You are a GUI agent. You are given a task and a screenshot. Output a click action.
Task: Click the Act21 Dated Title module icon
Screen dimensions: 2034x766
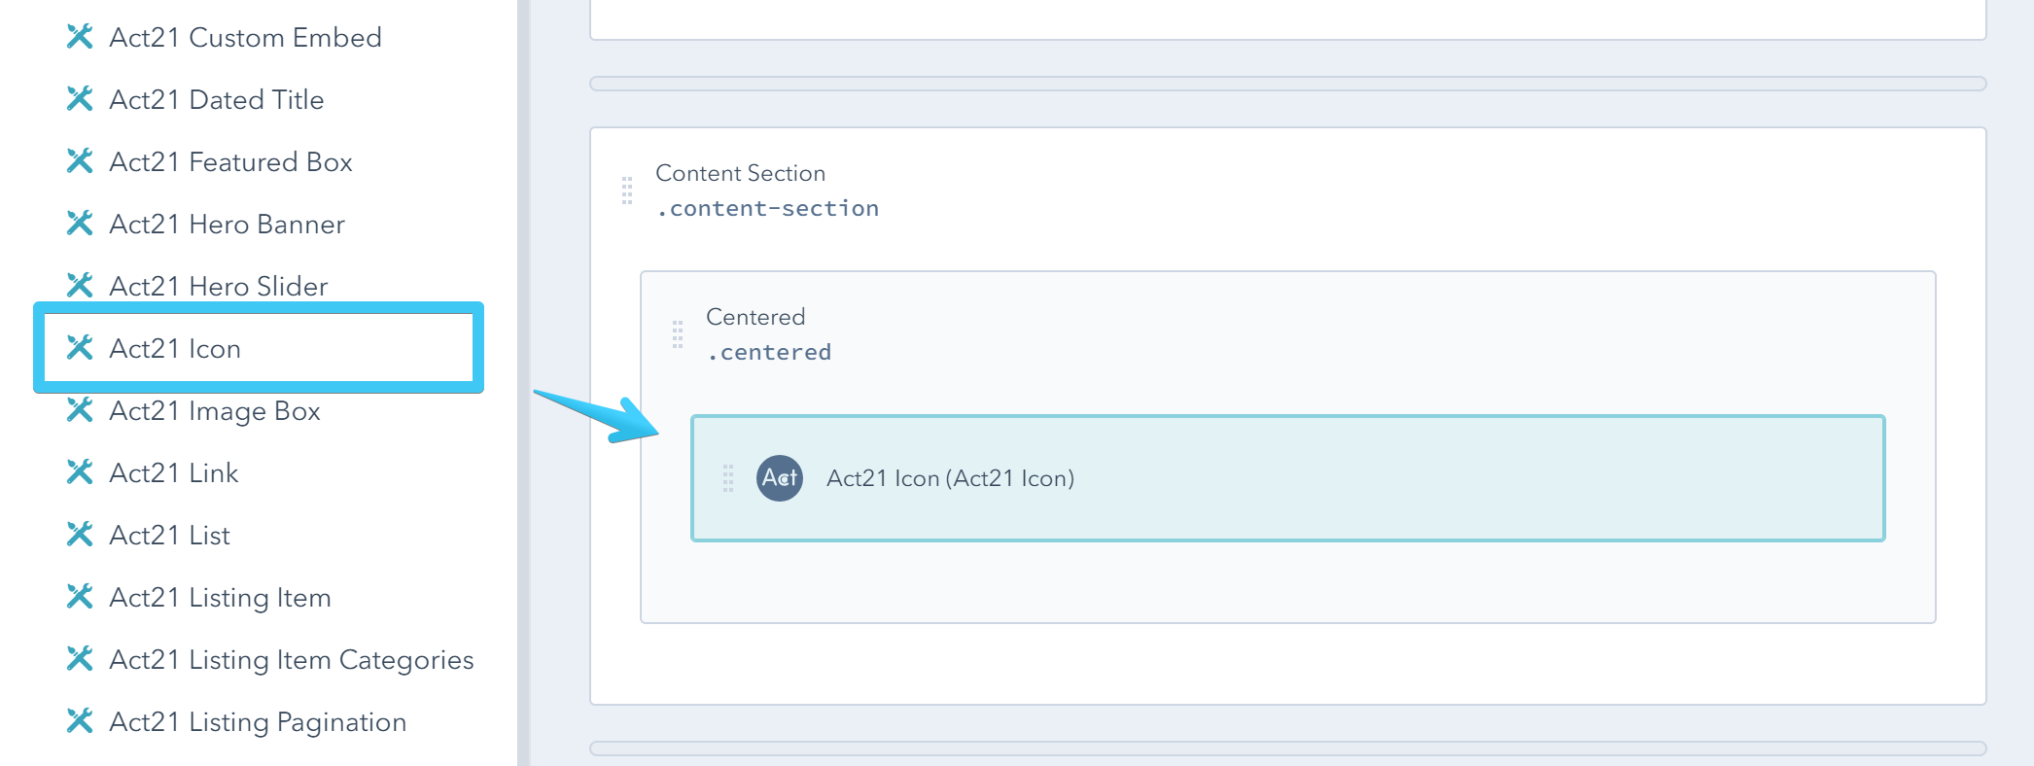80,99
